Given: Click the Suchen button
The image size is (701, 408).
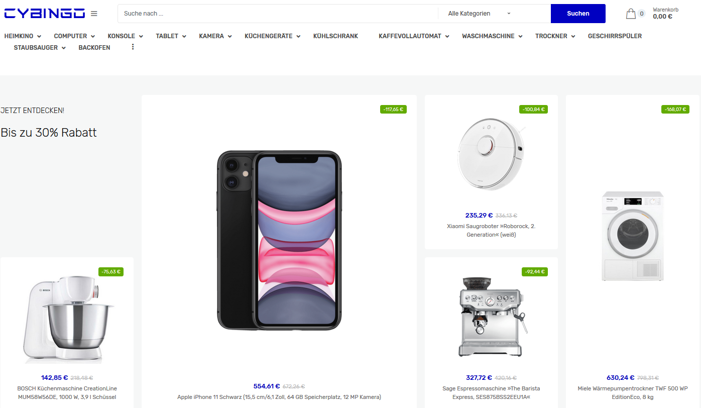Looking at the screenshot, I should pyautogui.click(x=578, y=14).
